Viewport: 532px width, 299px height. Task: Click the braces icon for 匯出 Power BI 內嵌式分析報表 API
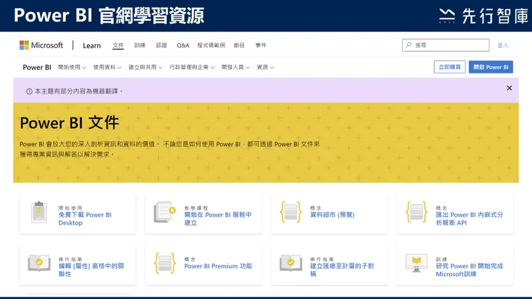pos(416,212)
